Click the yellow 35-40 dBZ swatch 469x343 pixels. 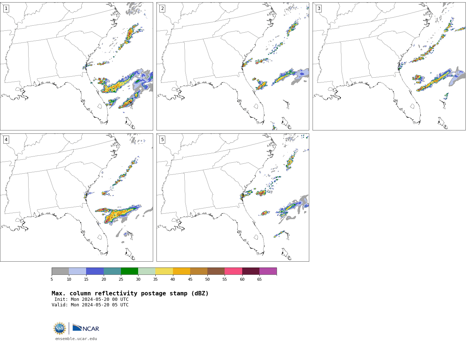pos(164,271)
